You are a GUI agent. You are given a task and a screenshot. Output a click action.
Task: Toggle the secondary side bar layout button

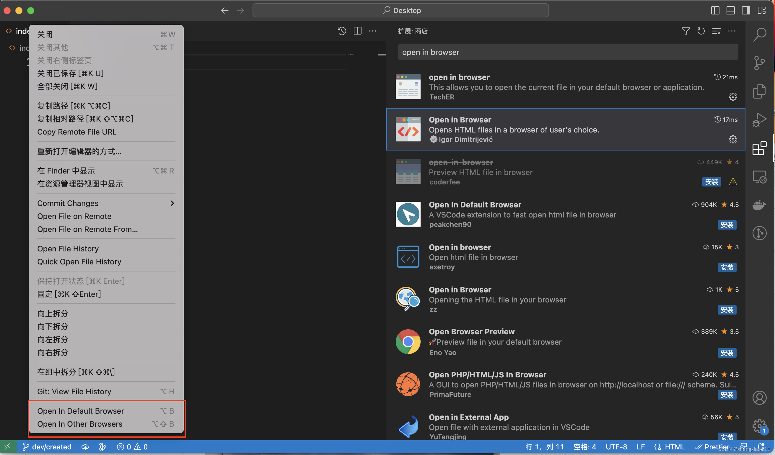point(746,10)
